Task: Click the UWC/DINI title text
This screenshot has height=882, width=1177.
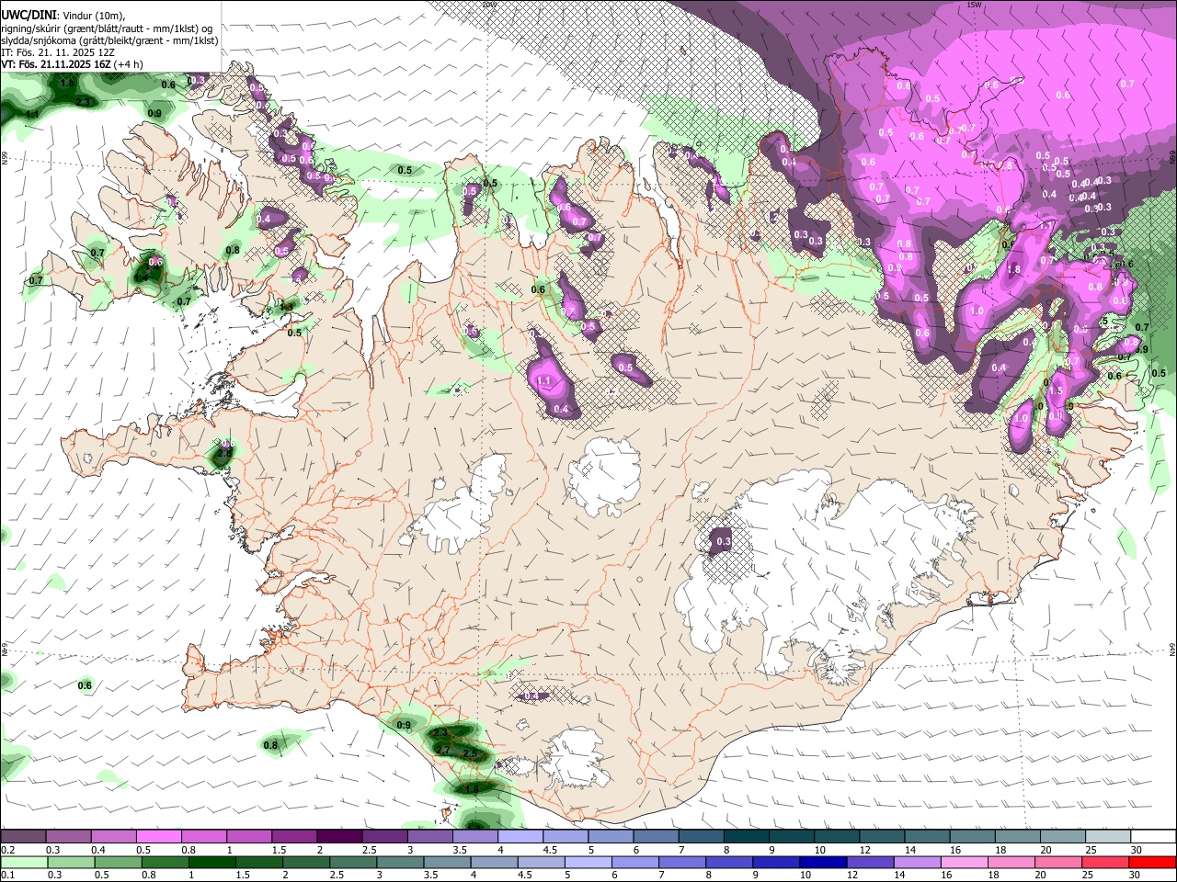Action: 29,15
